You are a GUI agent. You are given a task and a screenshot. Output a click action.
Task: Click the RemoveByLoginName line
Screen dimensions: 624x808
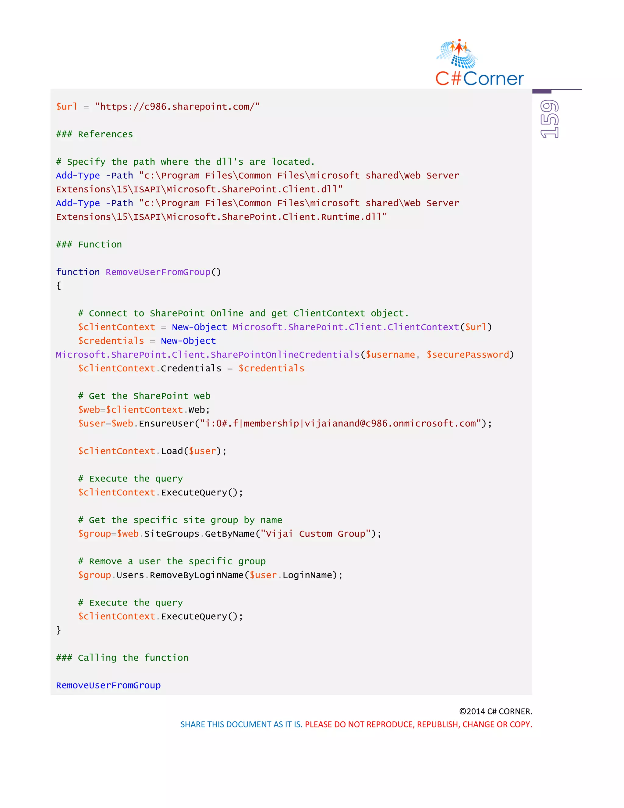pyautogui.click(x=210, y=575)
